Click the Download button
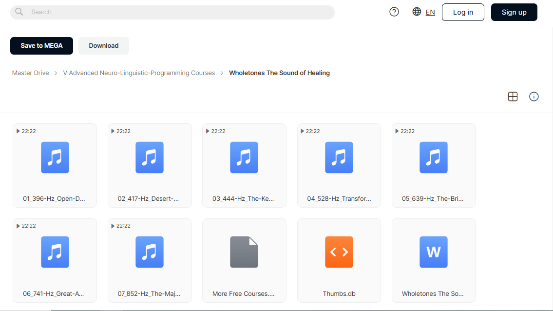The height and width of the screenshot is (311, 553). tap(104, 45)
